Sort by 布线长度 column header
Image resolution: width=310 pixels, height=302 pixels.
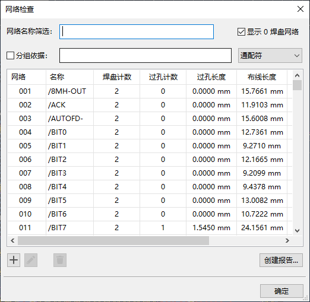point(262,77)
